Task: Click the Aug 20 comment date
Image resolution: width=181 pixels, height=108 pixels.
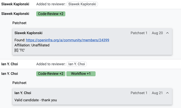Action: (x=157, y=33)
